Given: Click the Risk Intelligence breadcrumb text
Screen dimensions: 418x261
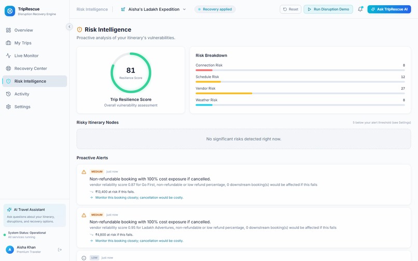Looking at the screenshot, I should click(92, 9).
